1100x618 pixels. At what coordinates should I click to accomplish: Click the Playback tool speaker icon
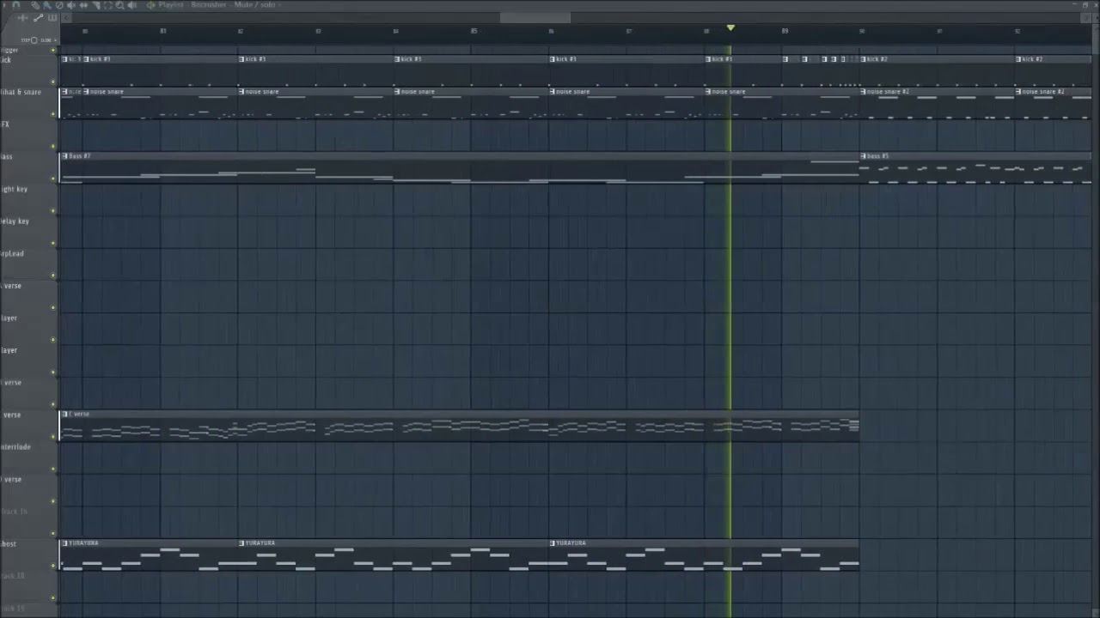point(131,5)
